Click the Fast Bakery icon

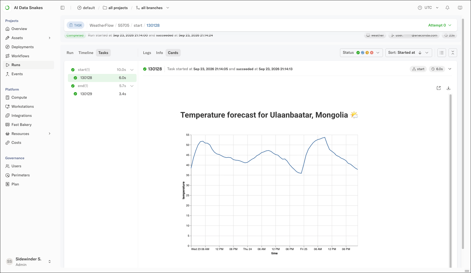tap(8, 125)
